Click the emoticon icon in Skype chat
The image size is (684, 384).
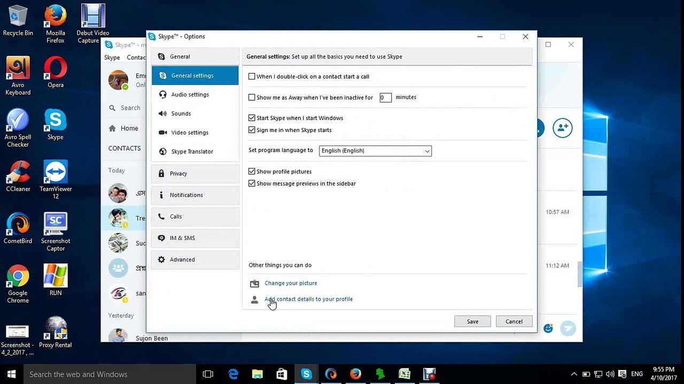[x=548, y=329]
